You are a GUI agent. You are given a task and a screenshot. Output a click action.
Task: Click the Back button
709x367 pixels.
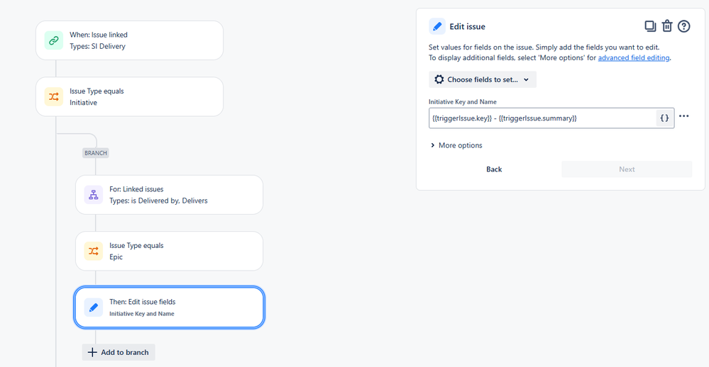(x=494, y=169)
